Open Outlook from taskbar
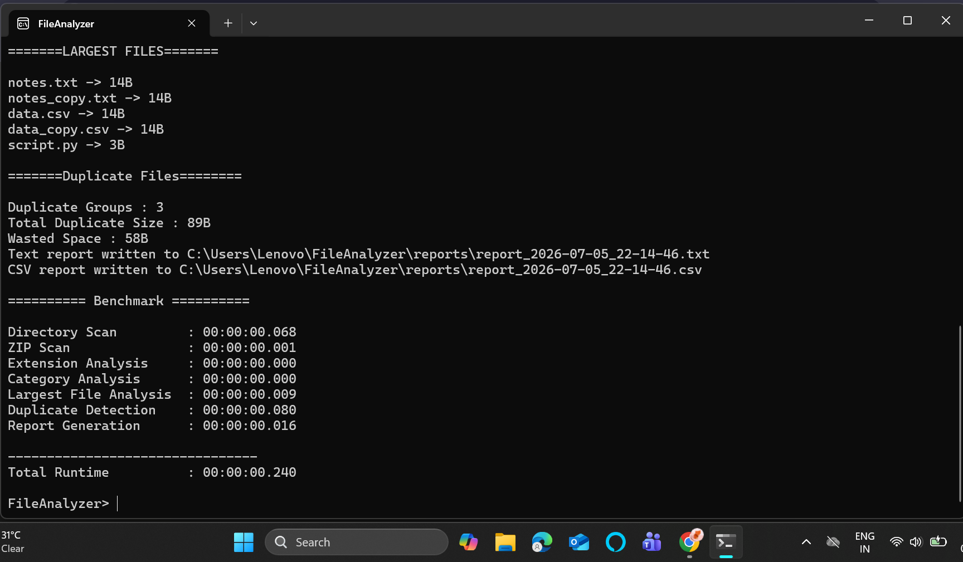The image size is (963, 562). [579, 542]
